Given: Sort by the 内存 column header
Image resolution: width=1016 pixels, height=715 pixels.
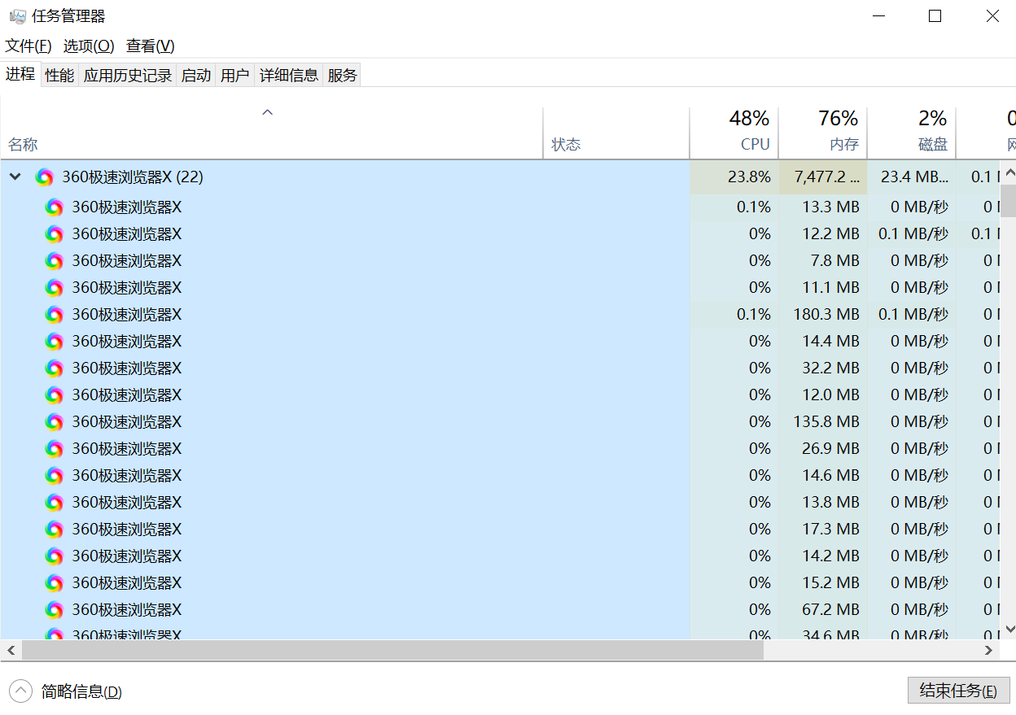Looking at the screenshot, I should tap(823, 132).
